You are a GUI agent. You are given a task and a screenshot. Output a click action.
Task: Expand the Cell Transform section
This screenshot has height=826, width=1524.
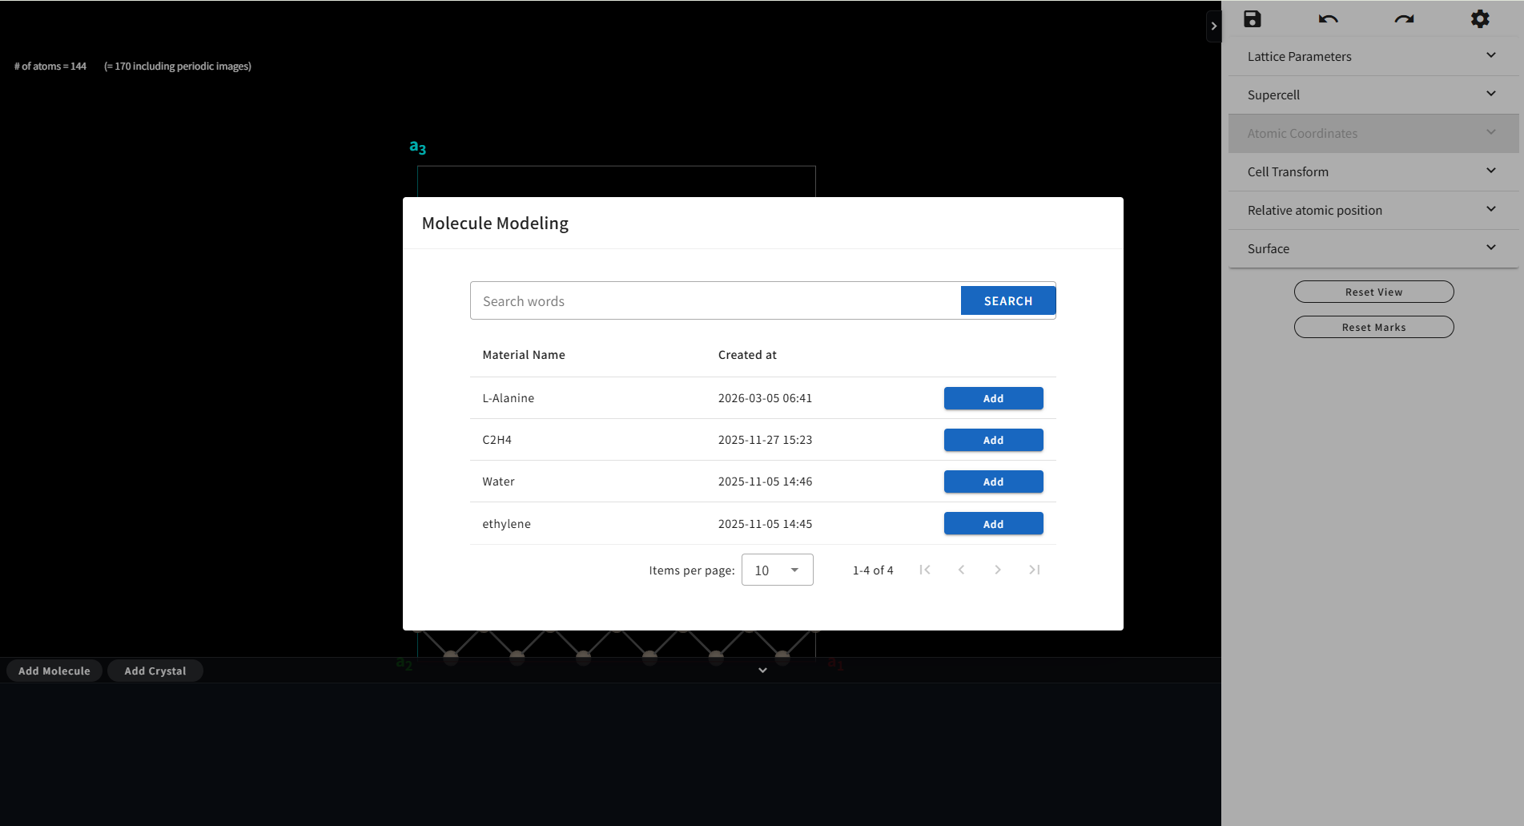pos(1373,172)
